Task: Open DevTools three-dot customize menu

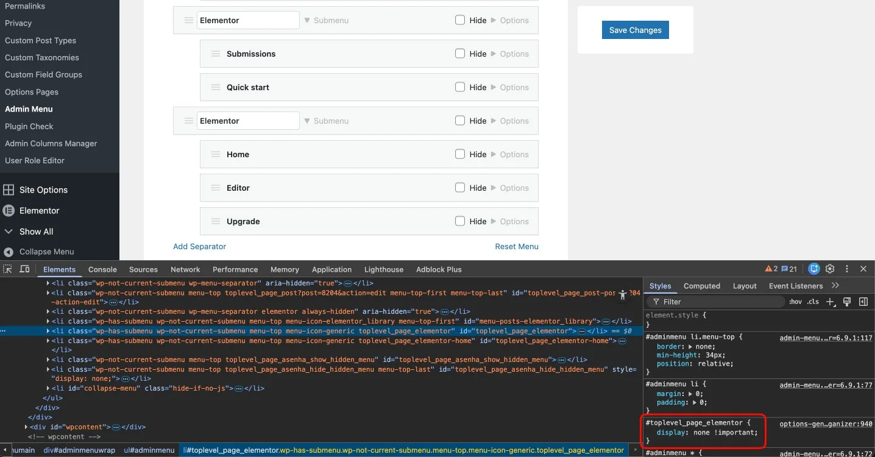Action: pyautogui.click(x=846, y=269)
